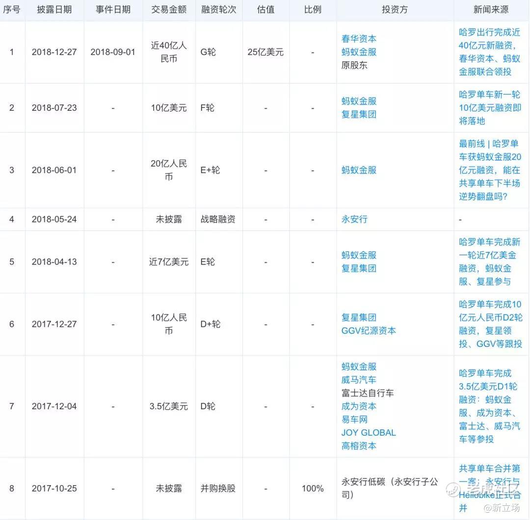Select the event date 2018-09-01 cell
Viewport: 530px width, 520px height.
113,52
